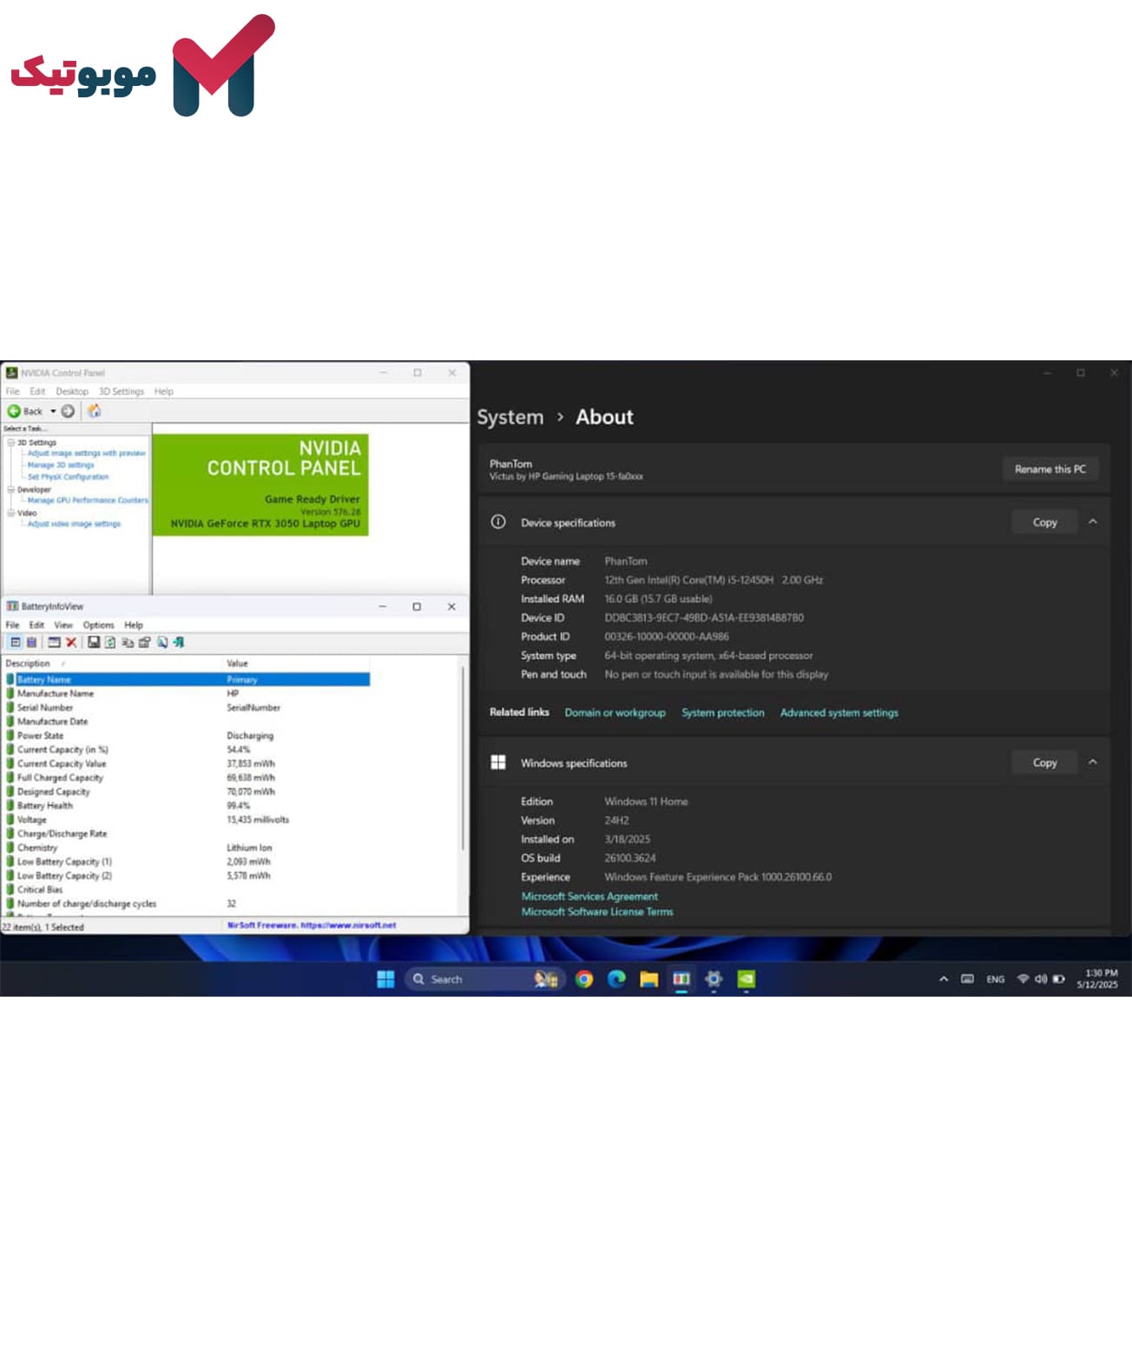Click the Copy selected items toolbar icon
The height and width of the screenshot is (1357, 1132).
(128, 642)
